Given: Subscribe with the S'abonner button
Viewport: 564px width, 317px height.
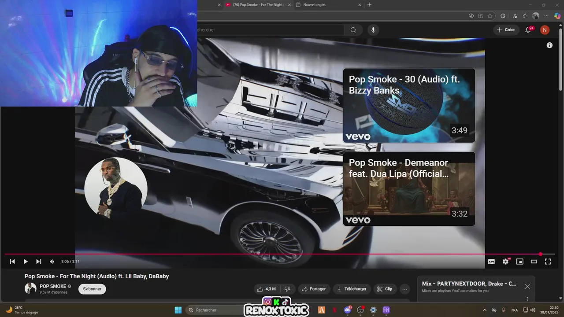Looking at the screenshot, I should (92, 289).
